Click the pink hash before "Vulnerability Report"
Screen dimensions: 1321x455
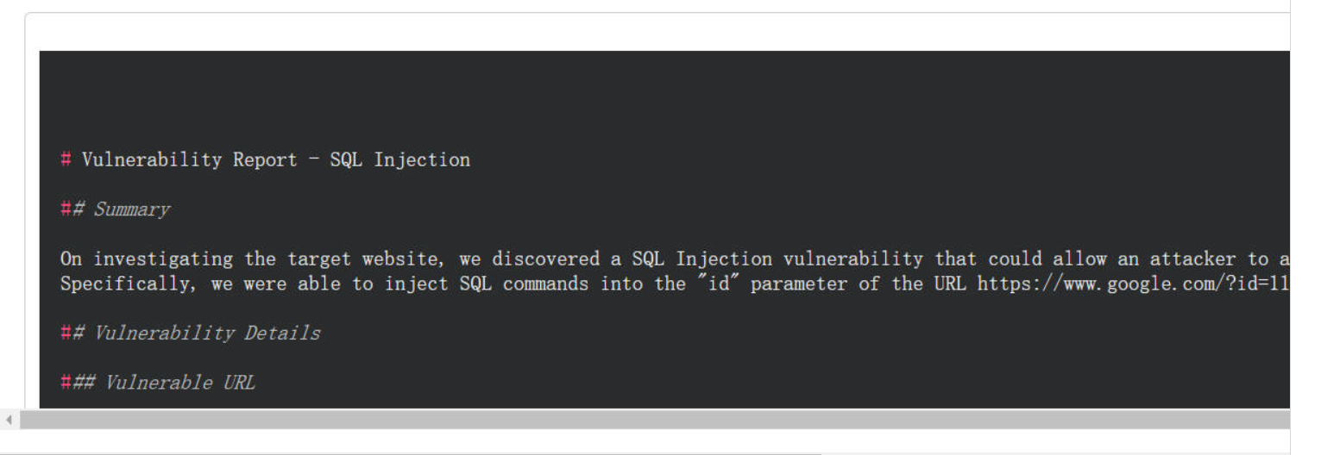(66, 159)
